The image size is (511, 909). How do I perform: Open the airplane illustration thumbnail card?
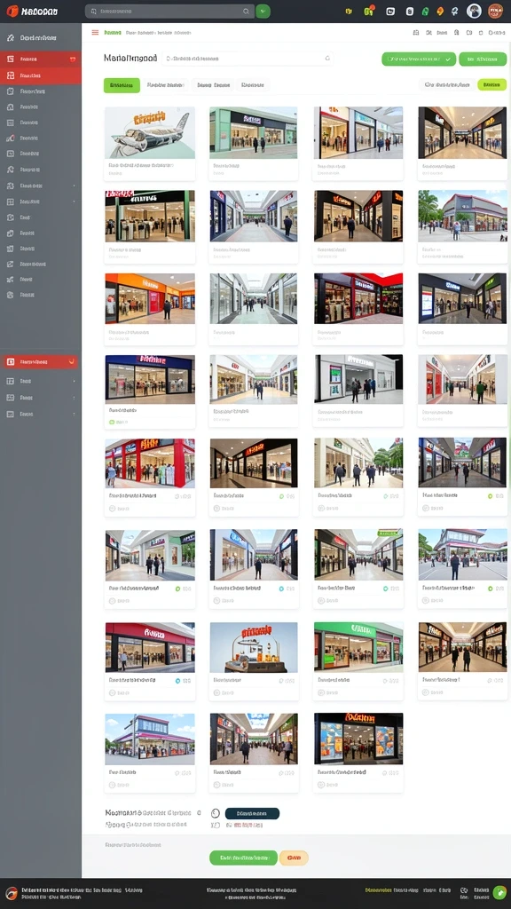tap(150, 144)
